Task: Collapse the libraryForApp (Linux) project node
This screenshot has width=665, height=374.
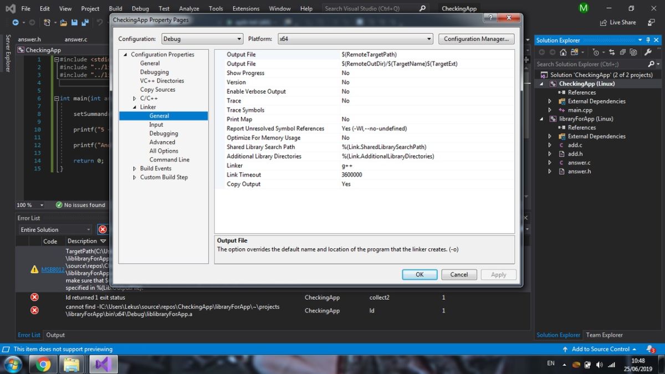Action: coord(543,119)
